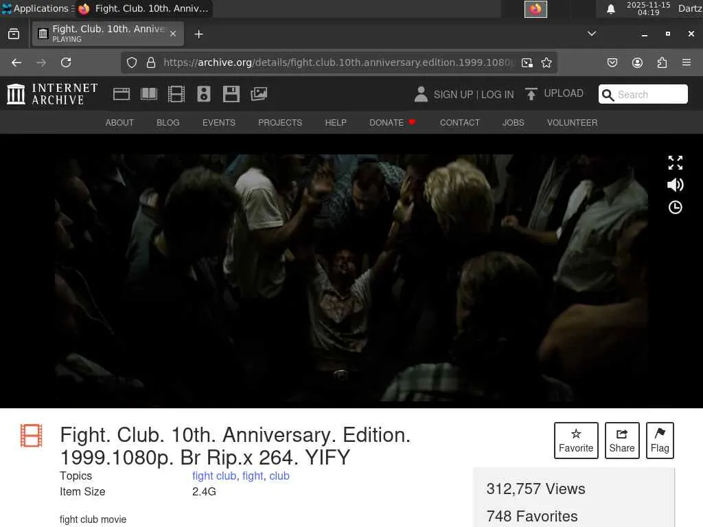
Task: Open playback speed clock icon
Action: (x=676, y=207)
